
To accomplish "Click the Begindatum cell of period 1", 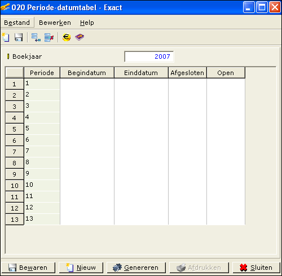I will point(87,84).
